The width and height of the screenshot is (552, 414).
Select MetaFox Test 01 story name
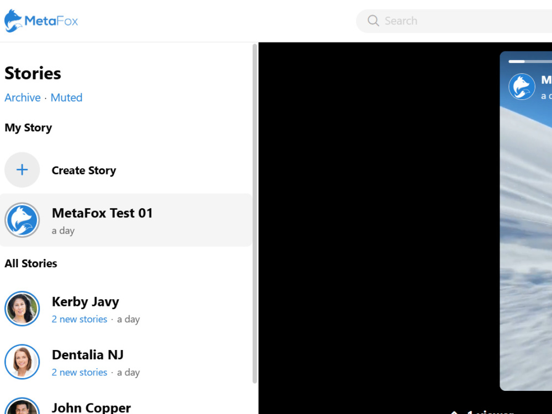click(x=102, y=213)
